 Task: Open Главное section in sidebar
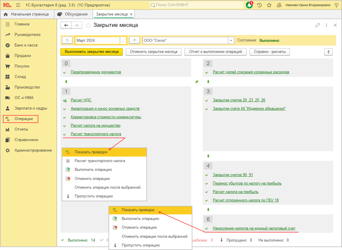coord(22,24)
